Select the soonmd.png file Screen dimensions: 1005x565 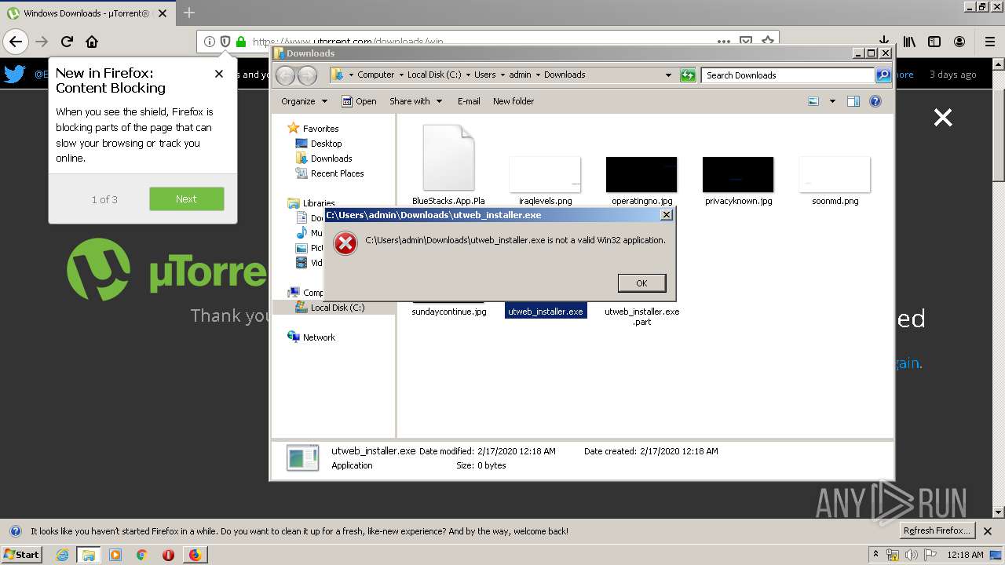click(835, 180)
